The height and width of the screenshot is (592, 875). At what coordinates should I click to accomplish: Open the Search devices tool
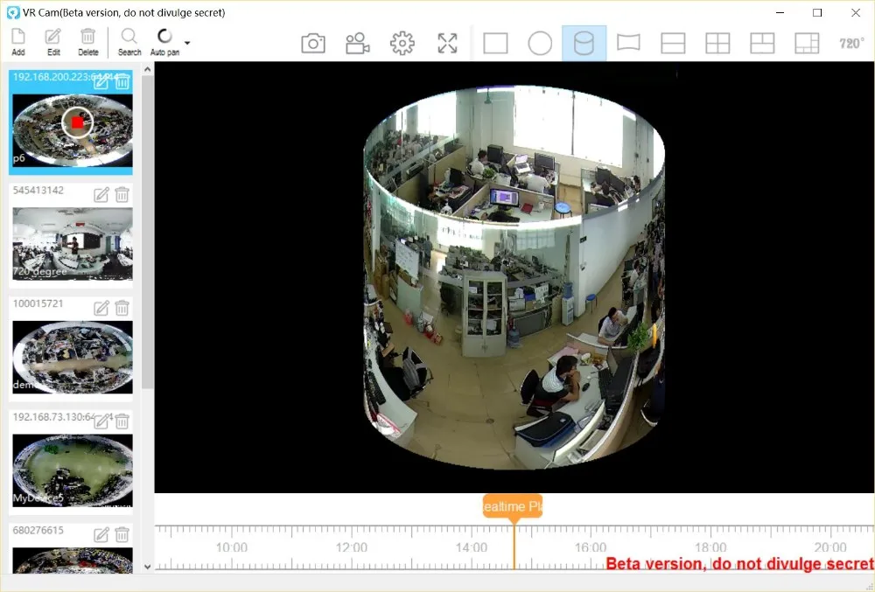coord(129,42)
